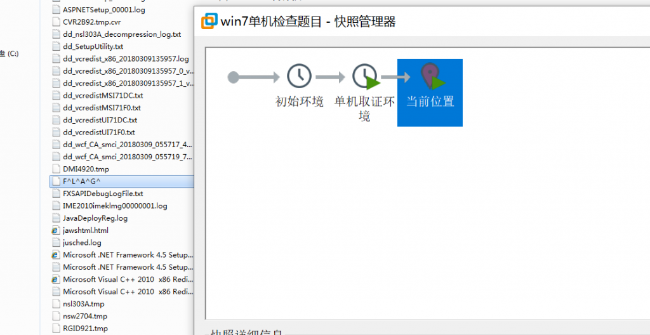Select the 初始环境 snapshot clock icon
Viewport: 650px width, 335px height.
300,76
